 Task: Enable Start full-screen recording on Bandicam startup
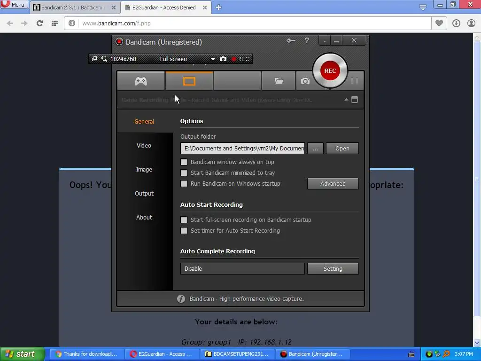tap(184, 220)
